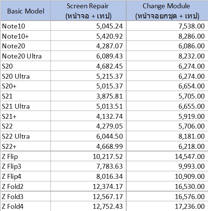
Task: Click the Note20 change module price 6,086.00
Action: [167, 46]
